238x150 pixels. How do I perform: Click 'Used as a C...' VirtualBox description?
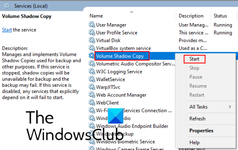193,48
